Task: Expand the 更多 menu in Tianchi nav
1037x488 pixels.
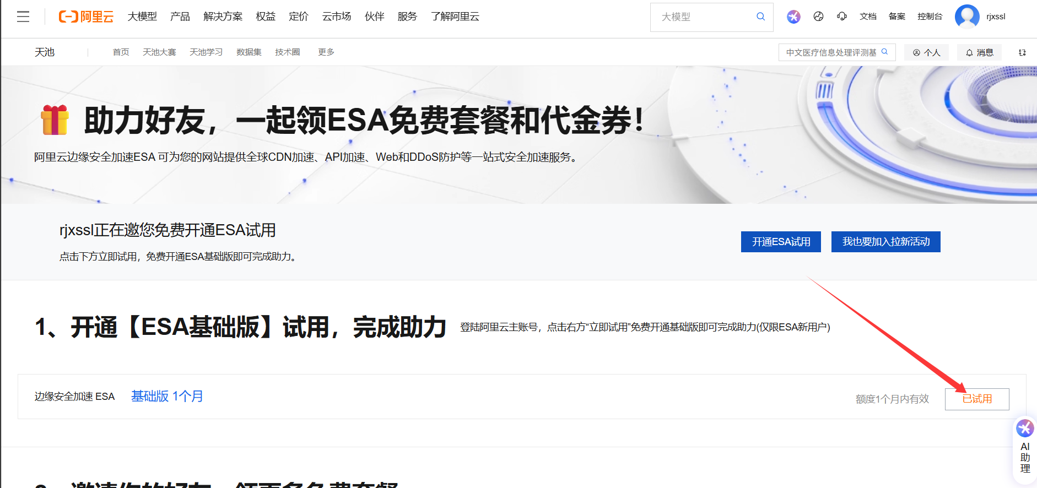Action: coord(326,52)
